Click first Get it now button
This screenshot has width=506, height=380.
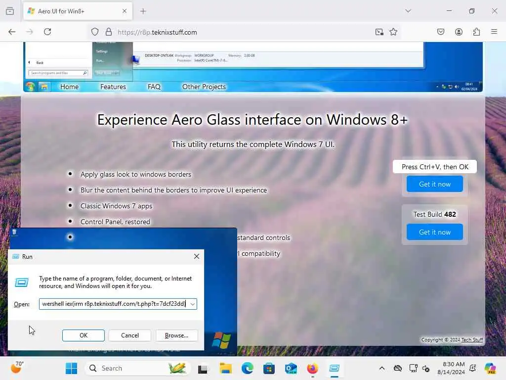[434, 184]
